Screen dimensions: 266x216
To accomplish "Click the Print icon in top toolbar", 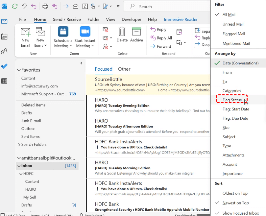I will pyautogui.click(x=45, y=6).
